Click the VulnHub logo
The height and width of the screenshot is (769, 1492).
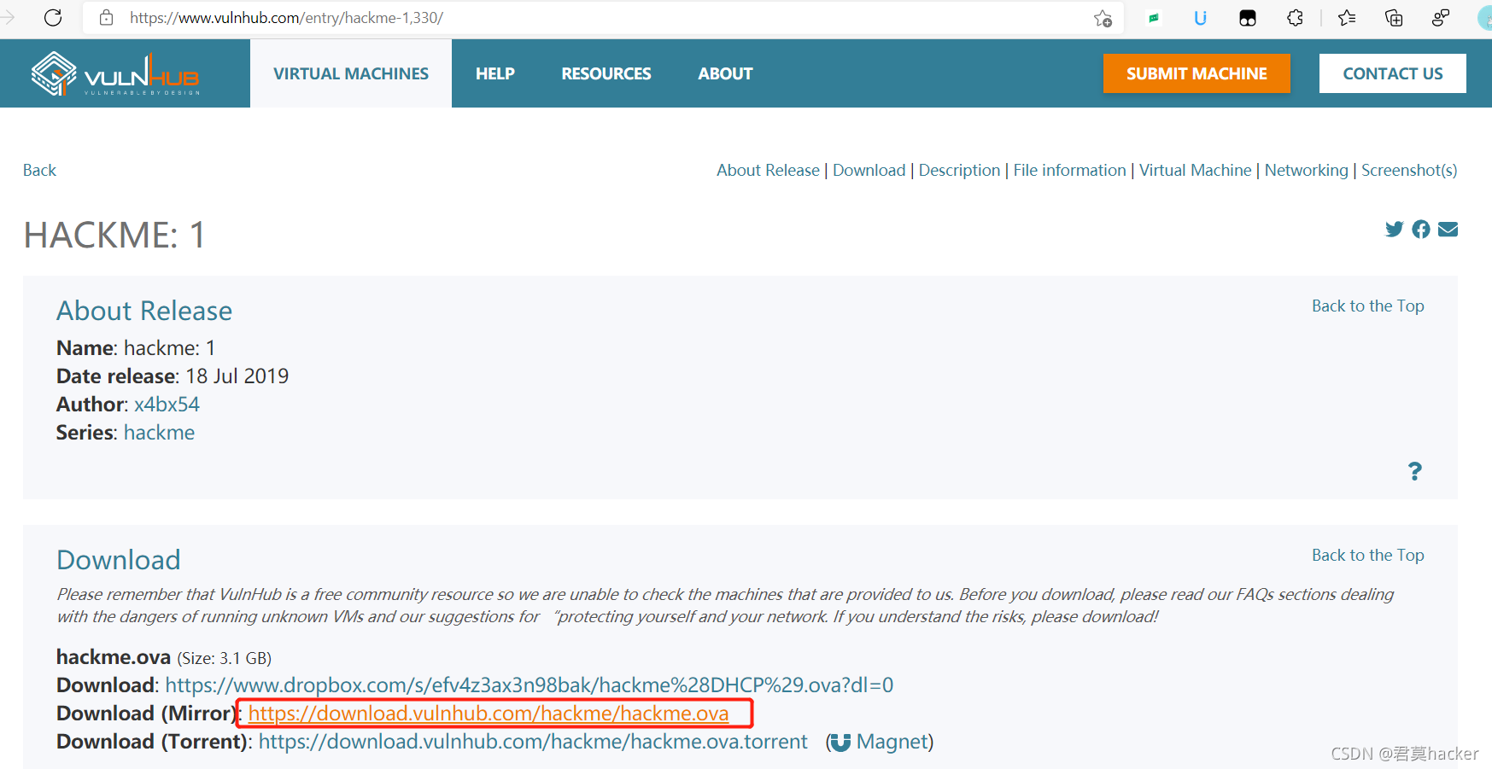[x=115, y=73]
